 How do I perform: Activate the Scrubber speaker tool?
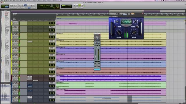pyautogui.click(x=31, y=5)
